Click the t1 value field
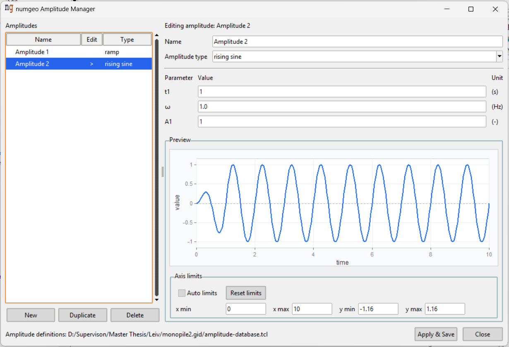Viewport: 509px width, 347px height. (x=342, y=92)
